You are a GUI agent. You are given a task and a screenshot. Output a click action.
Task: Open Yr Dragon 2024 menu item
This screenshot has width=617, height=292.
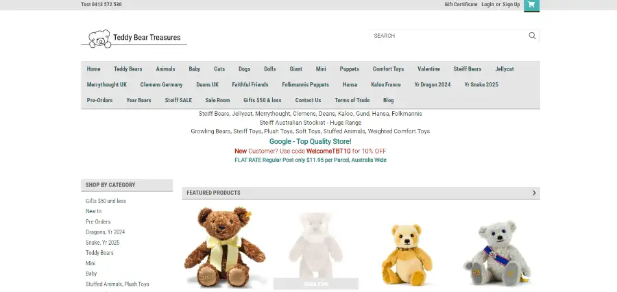433,84
